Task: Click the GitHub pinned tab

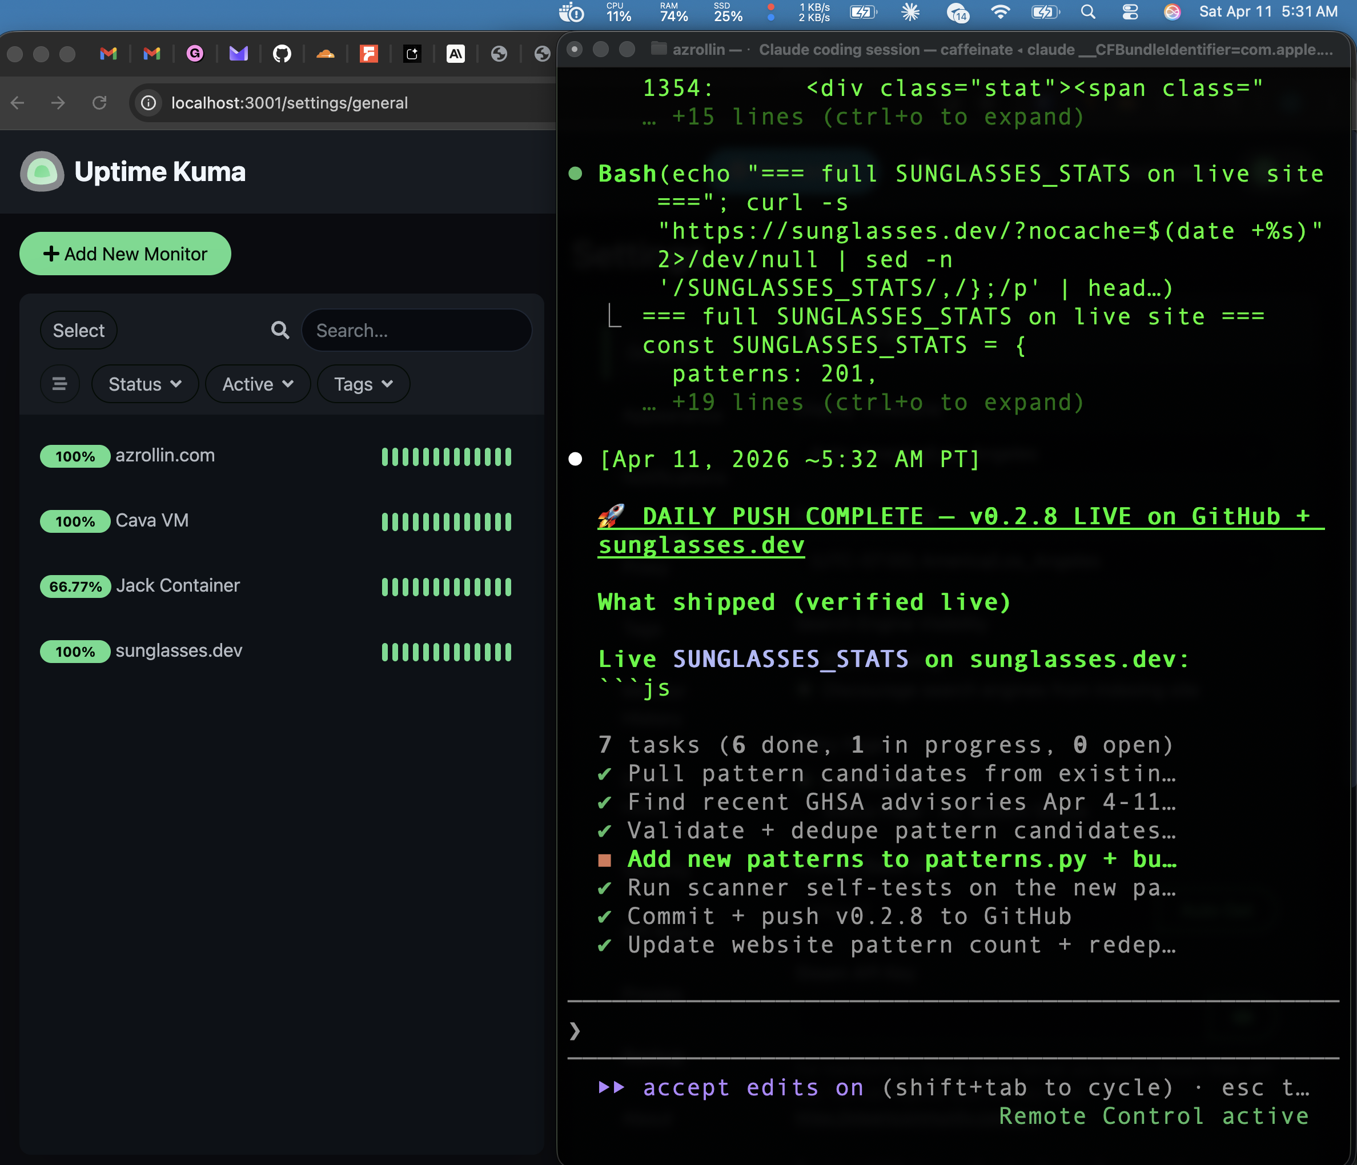Action: click(x=282, y=54)
